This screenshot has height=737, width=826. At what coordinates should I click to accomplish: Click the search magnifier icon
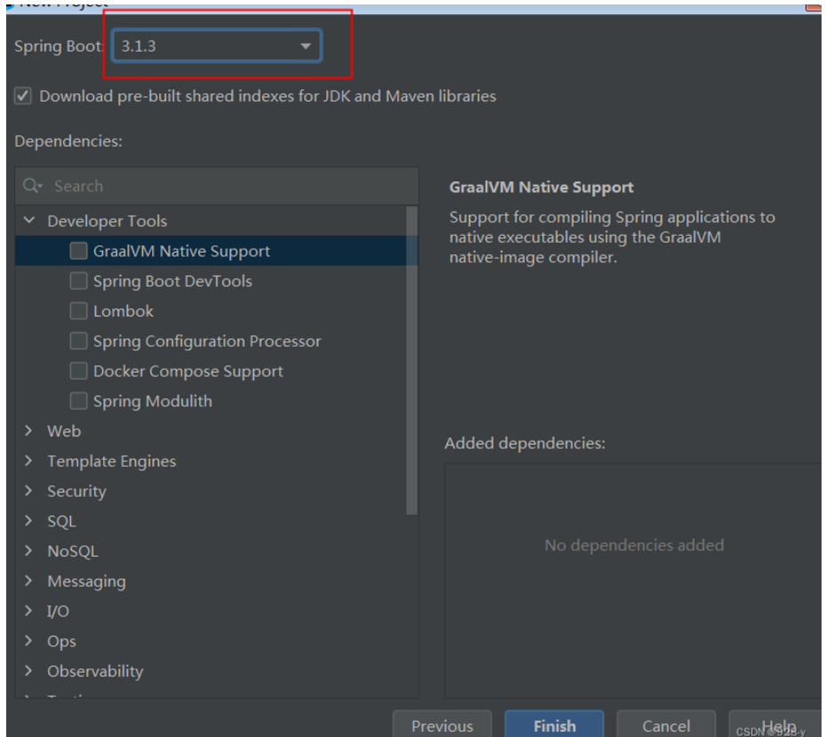[32, 186]
